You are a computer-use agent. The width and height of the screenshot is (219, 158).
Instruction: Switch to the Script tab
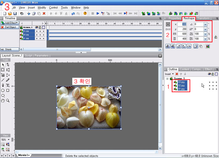(x=28, y=55)
